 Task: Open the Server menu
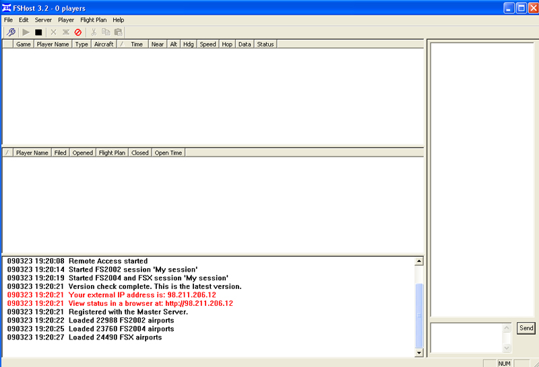(43, 20)
